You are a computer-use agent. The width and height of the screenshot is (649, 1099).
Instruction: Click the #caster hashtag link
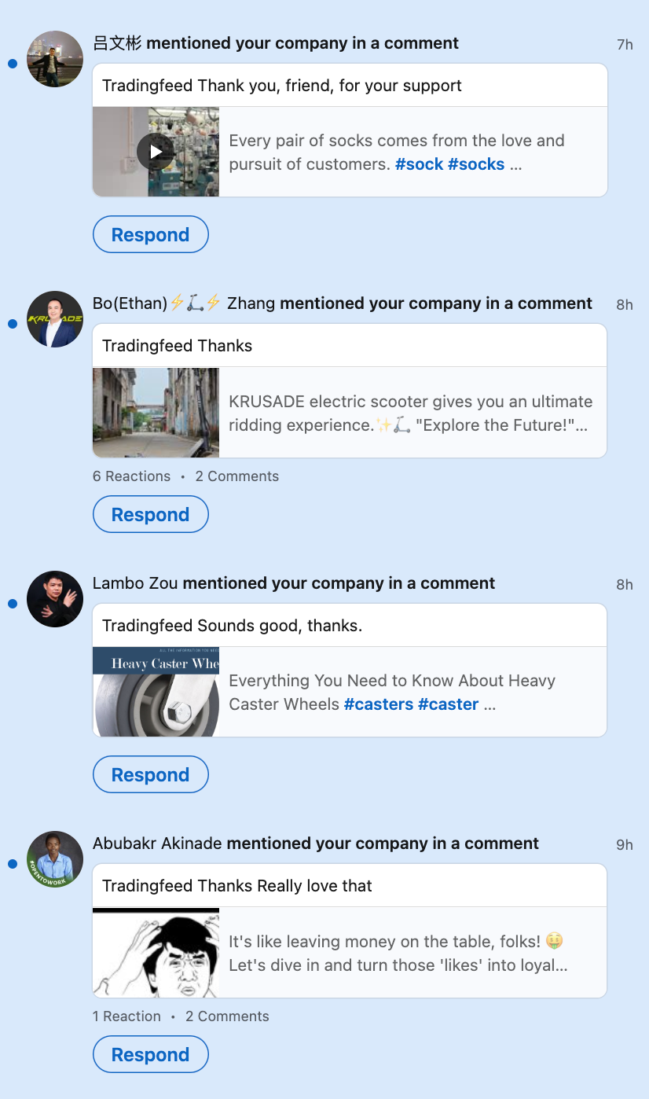(448, 704)
